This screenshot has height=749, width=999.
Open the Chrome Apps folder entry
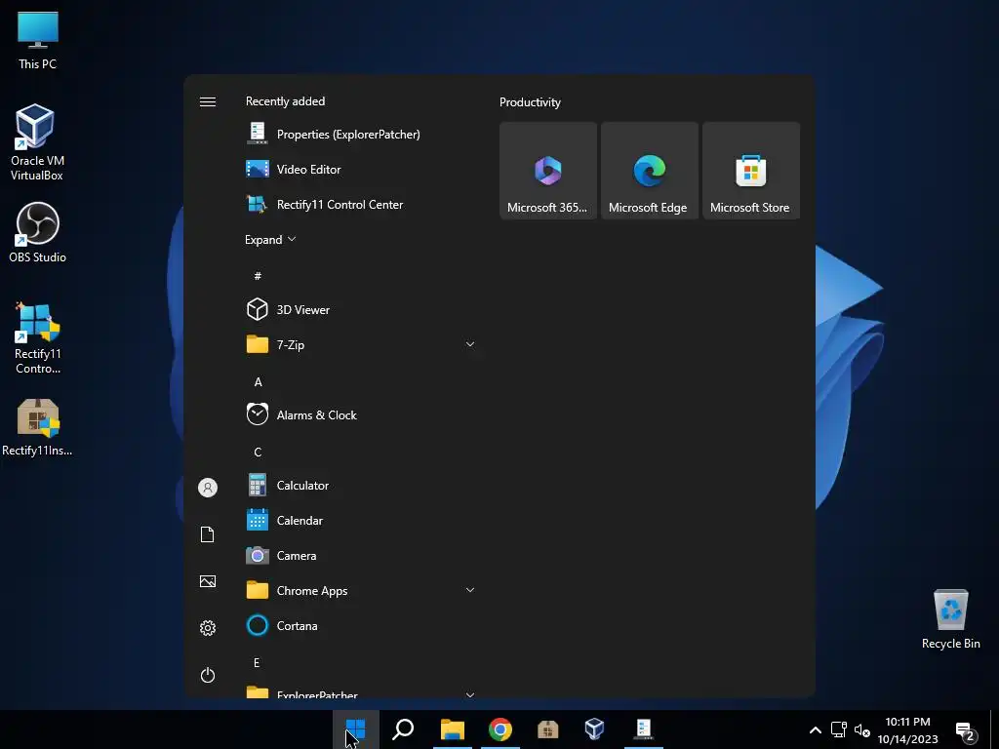click(x=361, y=590)
